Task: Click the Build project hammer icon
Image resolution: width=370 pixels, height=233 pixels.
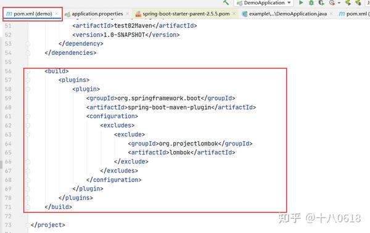Action: (226, 2)
